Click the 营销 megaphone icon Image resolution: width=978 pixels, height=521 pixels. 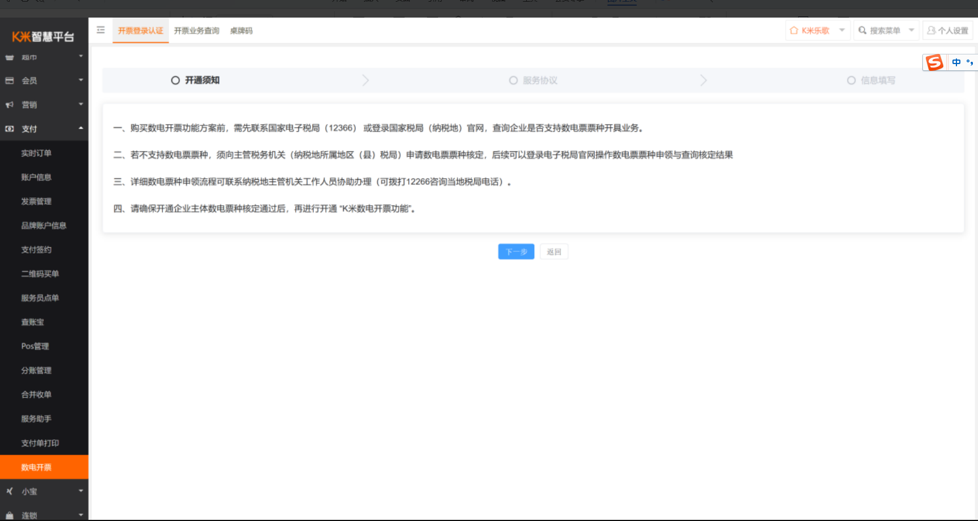pyautogui.click(x=10, y=105)
